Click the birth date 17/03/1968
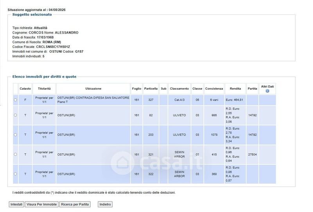The width and height of the screenshot is (313, 212). [x=45, y=37]
